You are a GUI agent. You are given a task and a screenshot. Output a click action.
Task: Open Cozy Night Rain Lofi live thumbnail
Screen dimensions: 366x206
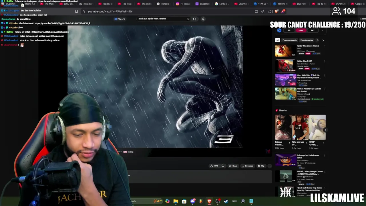click(286, 80)
